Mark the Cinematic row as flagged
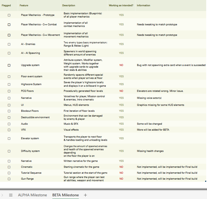The image size is (207, 199). click(9, 167)
